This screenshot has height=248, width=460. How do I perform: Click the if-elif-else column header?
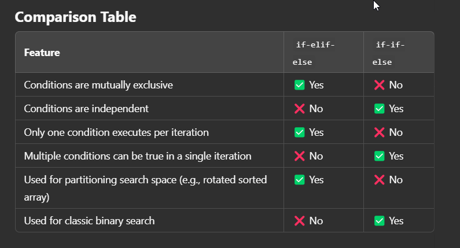coord(314,53)
